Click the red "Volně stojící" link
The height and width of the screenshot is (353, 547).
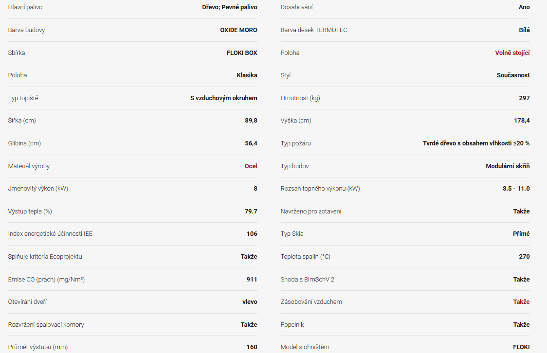[512, 53]
